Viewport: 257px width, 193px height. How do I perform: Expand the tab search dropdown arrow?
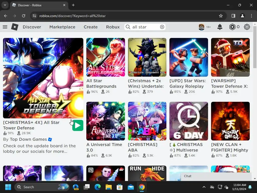point(5,5)
